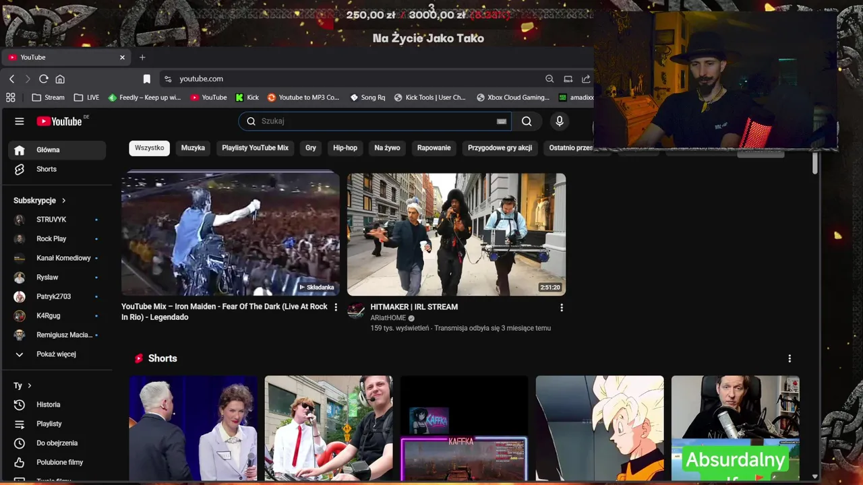863x485 pixels.
Task: Play HITMAKER IRL STREAM thumbnail
Action: click(x=456, y=234)
